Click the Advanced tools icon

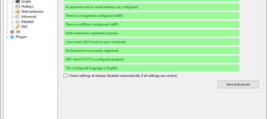18,17
